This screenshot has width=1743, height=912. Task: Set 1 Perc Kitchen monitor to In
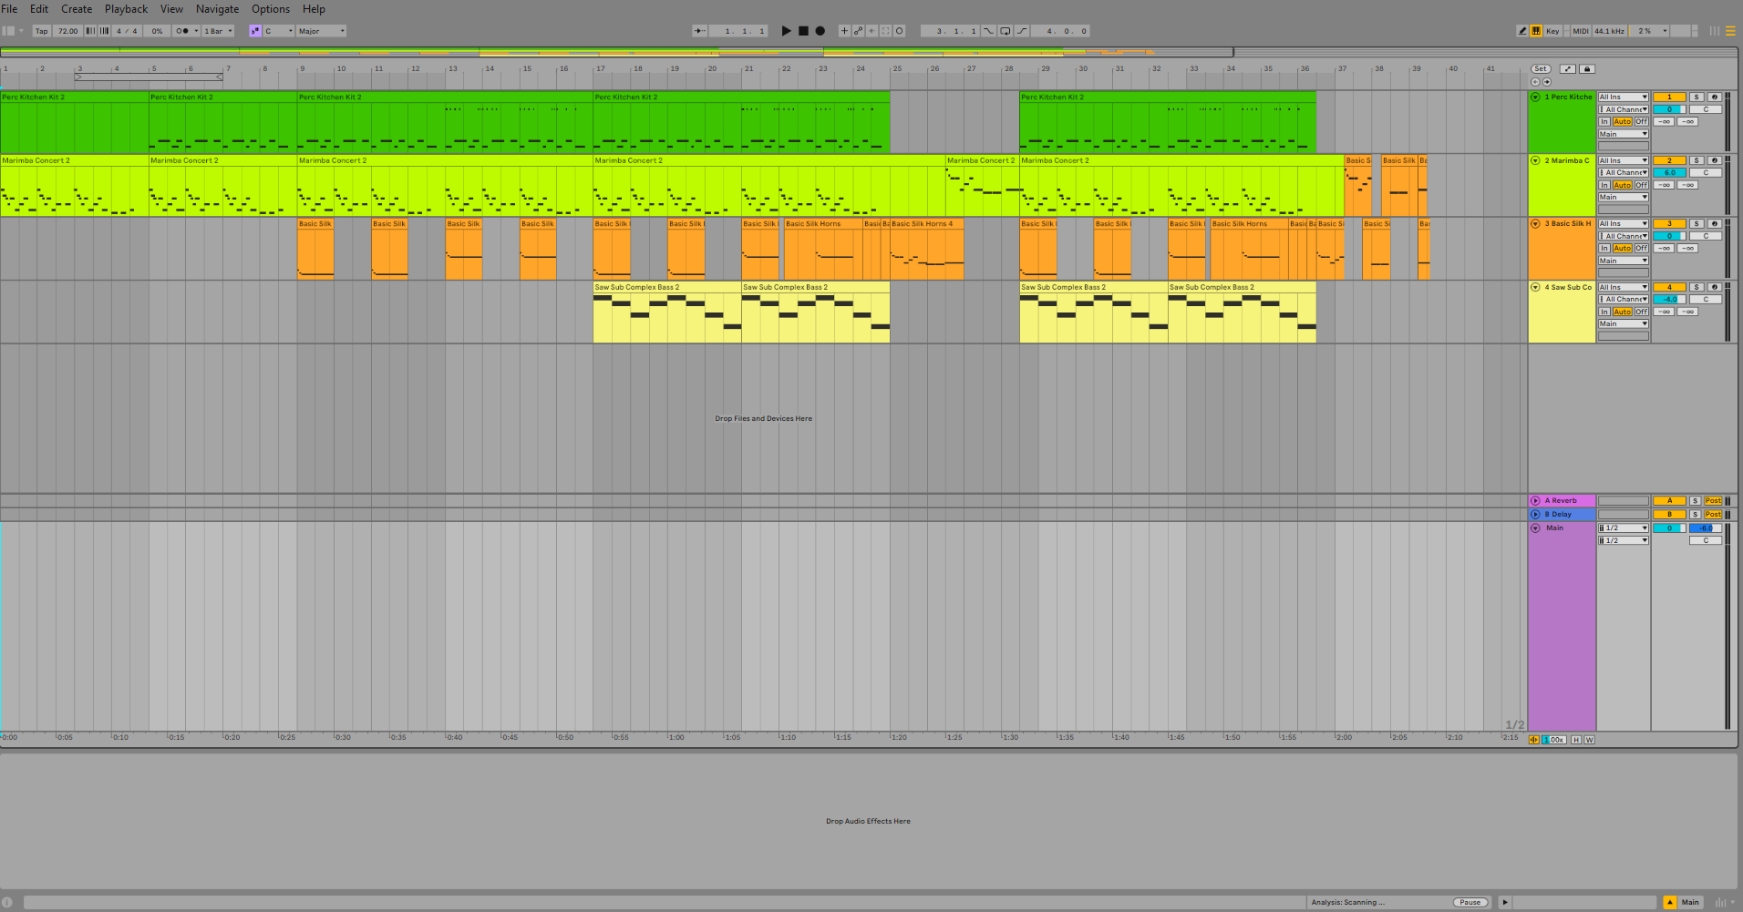point(1604,121)
